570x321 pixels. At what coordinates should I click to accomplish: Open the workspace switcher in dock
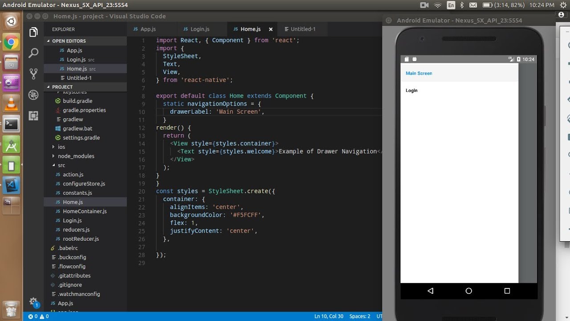coord(11,206)
